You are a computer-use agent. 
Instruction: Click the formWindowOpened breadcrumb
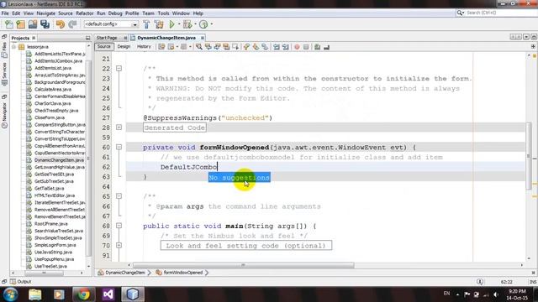(x=179, y=273)
